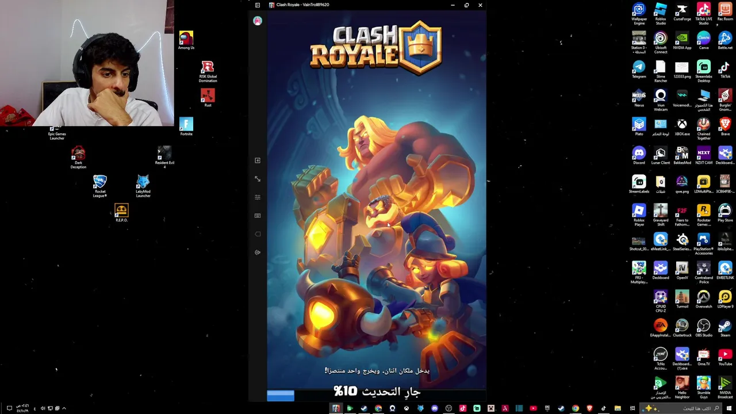736x414 pixels.
Task: Select the Slime Rancher desktop icon
Action: (x=661, y=71)
